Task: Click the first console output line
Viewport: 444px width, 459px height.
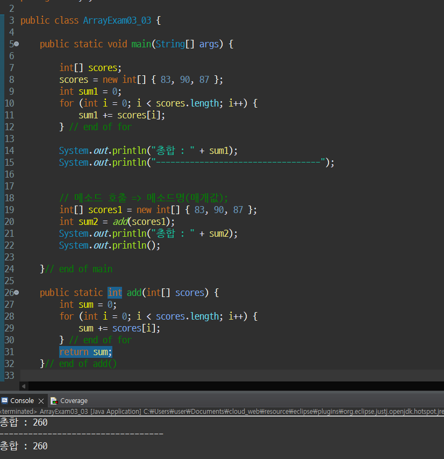Action: (x=24, y=422)
